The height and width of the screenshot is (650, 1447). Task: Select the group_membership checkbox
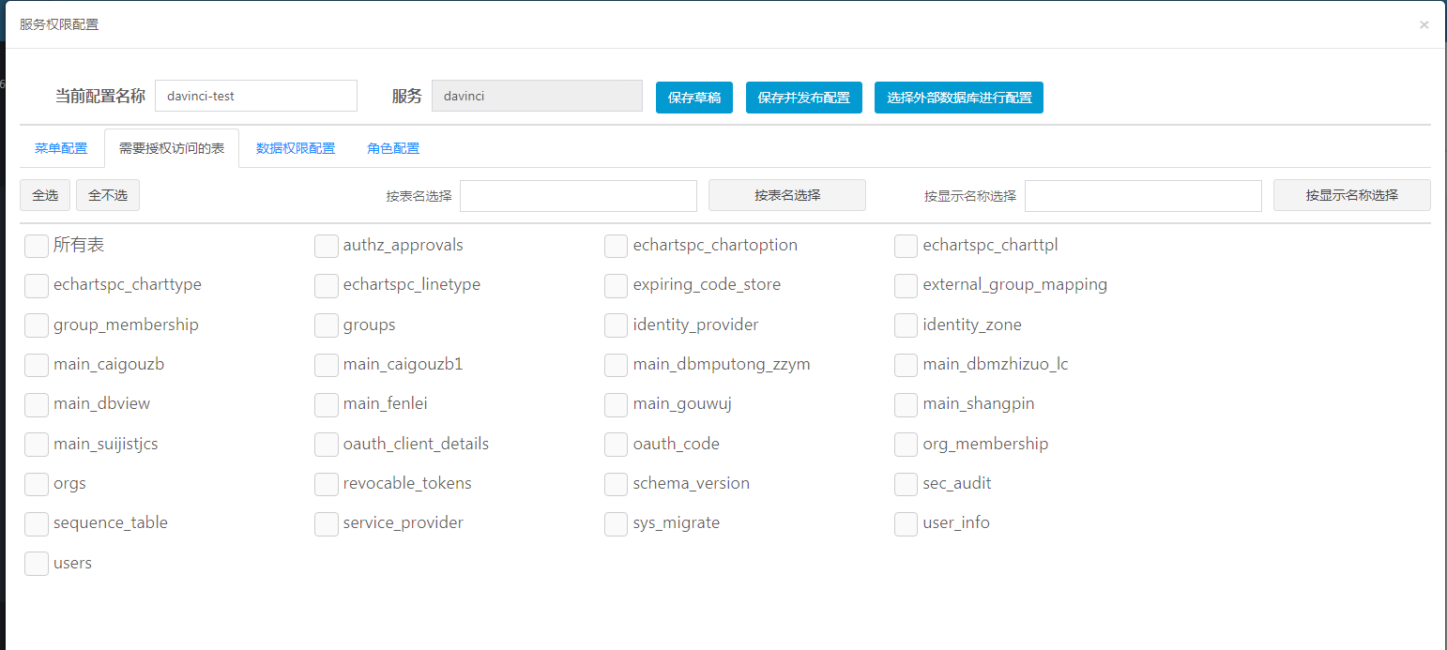pyautogui.click(x=37, y=325)
